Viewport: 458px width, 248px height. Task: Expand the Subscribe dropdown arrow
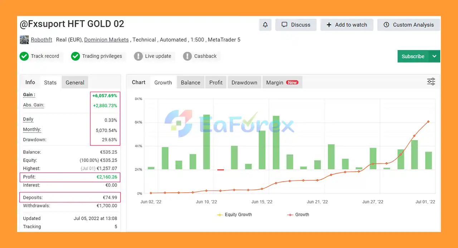pyautogui.click(x=434, y=56)
